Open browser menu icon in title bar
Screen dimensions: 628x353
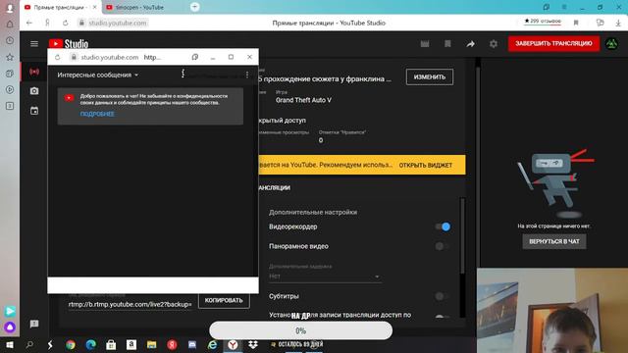564,7
